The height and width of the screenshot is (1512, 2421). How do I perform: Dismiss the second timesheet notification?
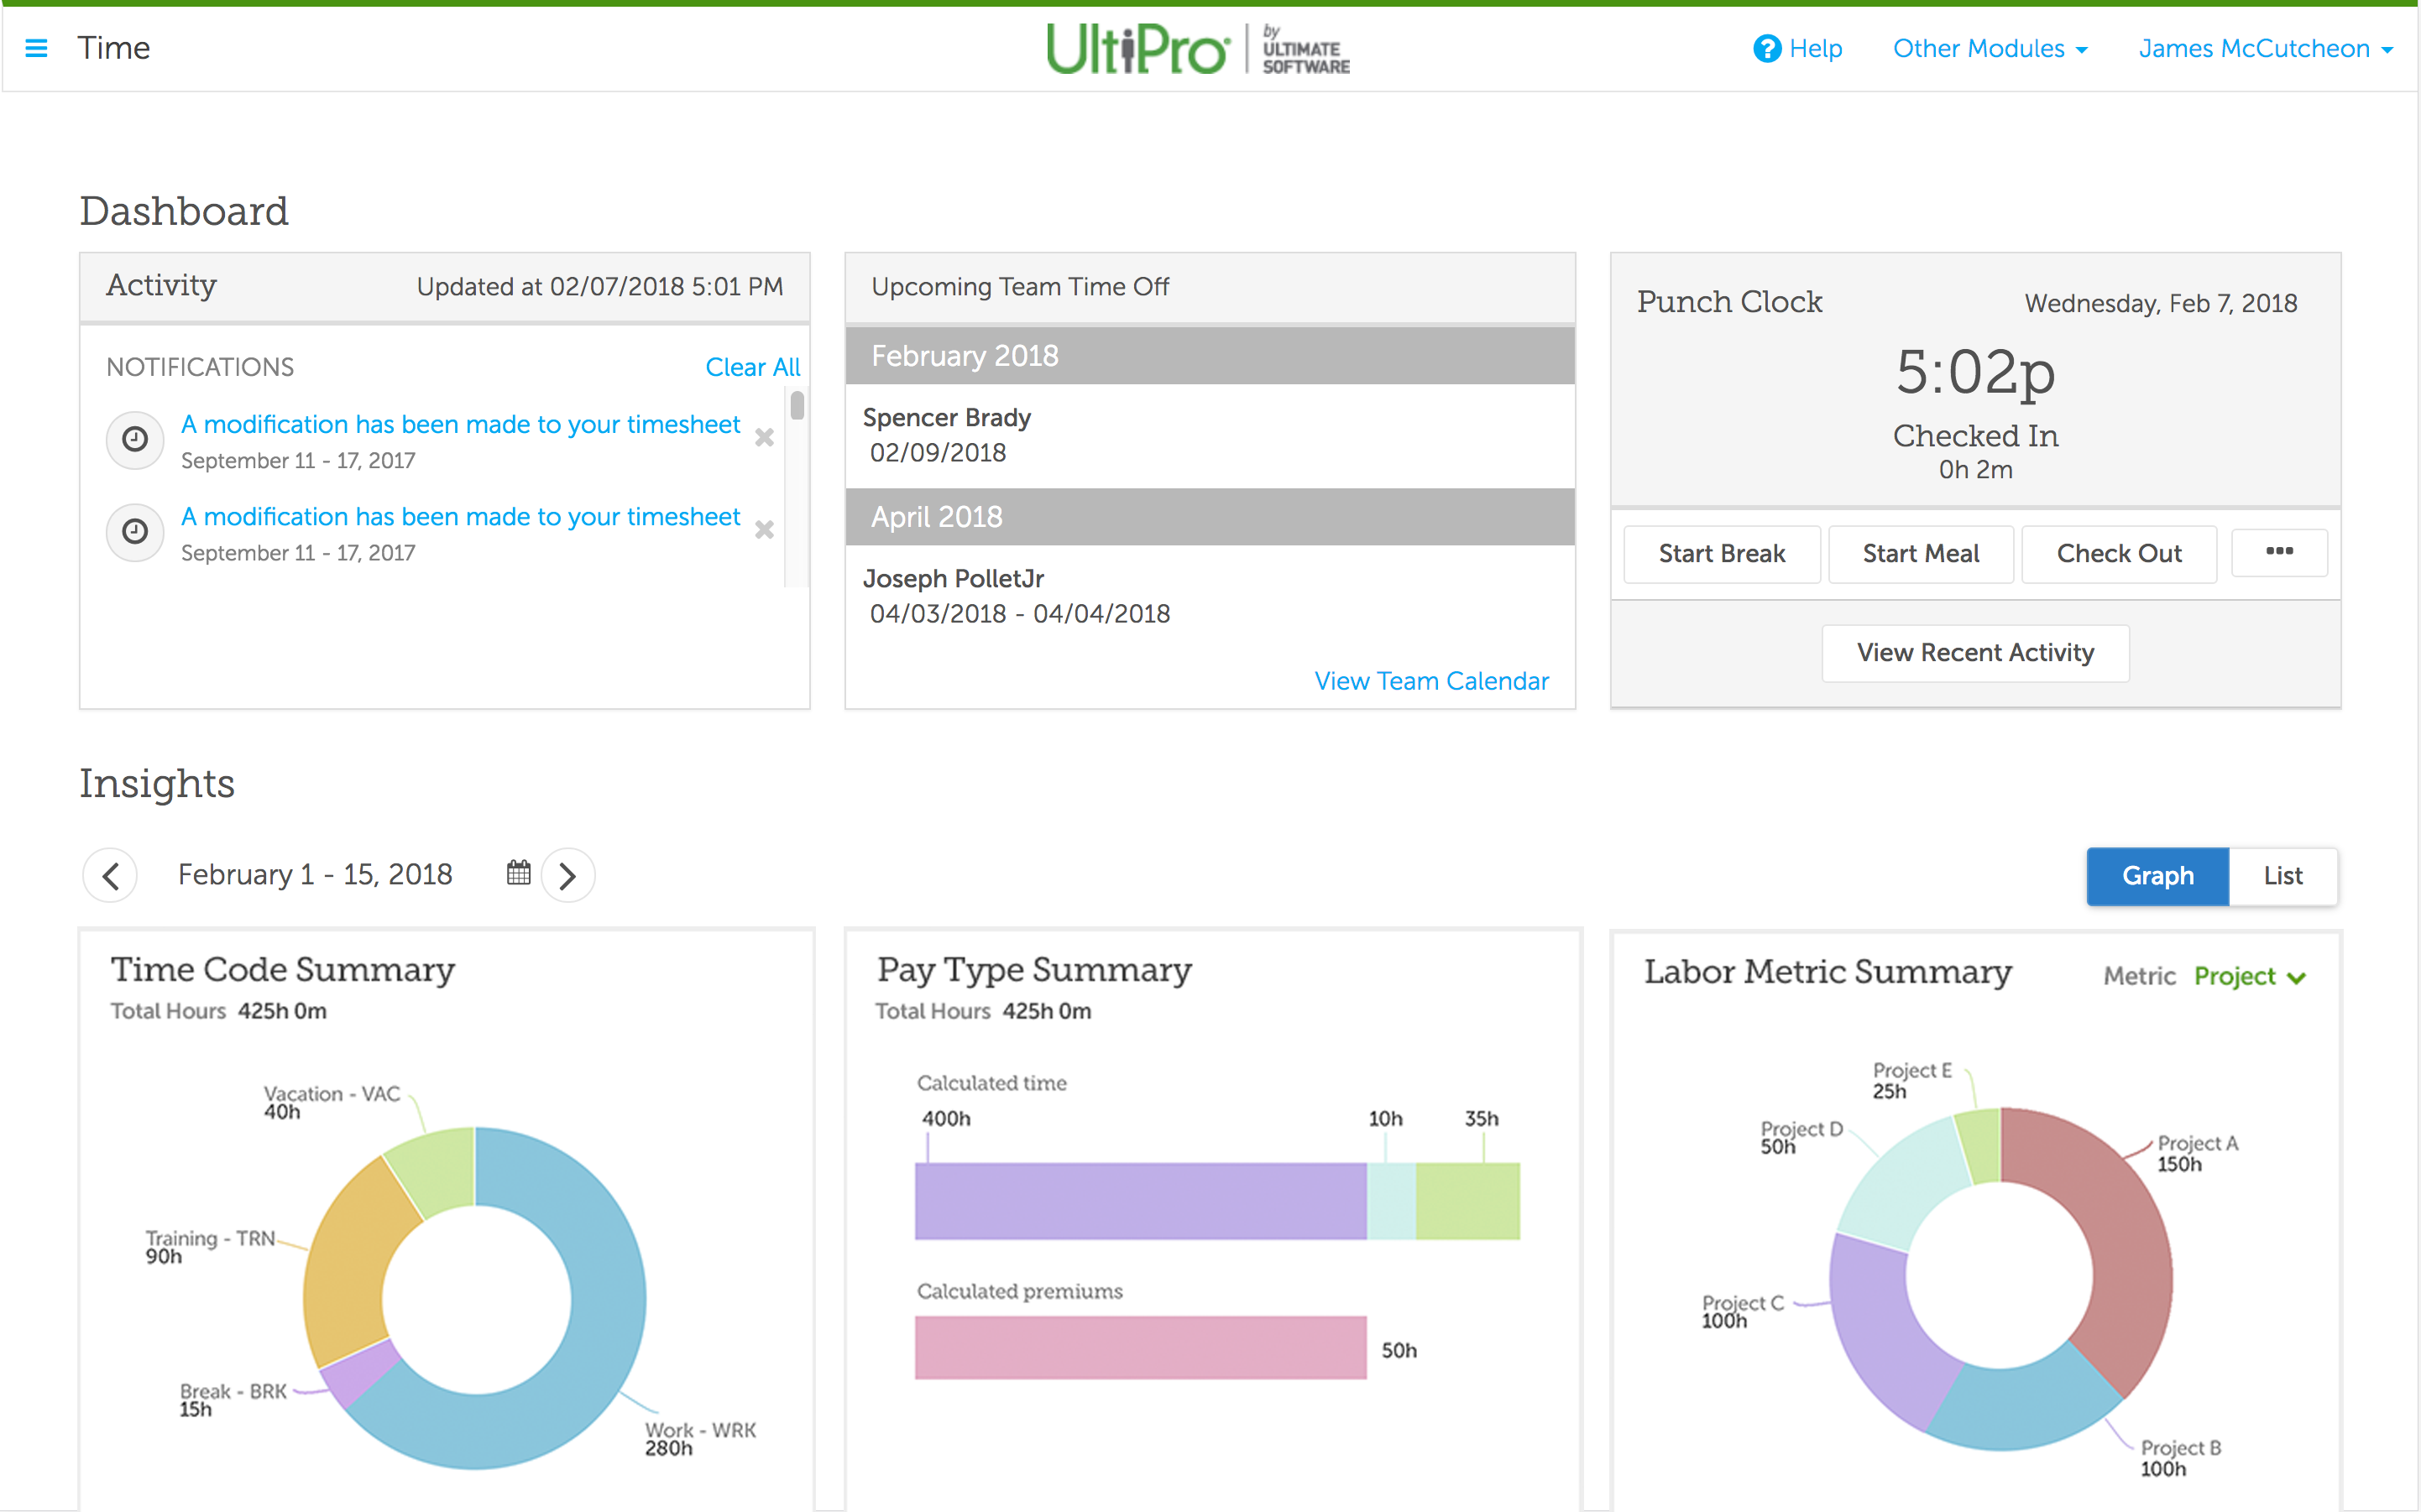(764, 530)
